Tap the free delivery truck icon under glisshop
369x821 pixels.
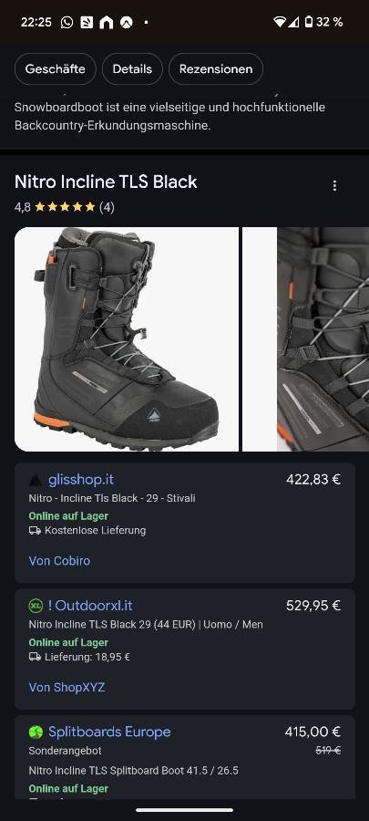point(35,530)
